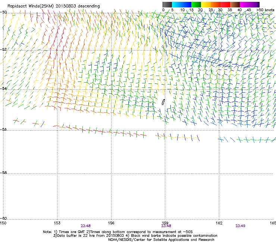
Task: Click the legend number 25
Action: click(211, 10)
